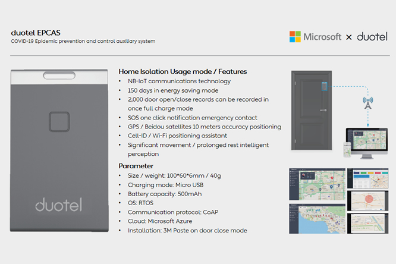Open the dashboard screenshot with colored tiles
The height and width of the screenshot is (264, 396).
[367, 178]
